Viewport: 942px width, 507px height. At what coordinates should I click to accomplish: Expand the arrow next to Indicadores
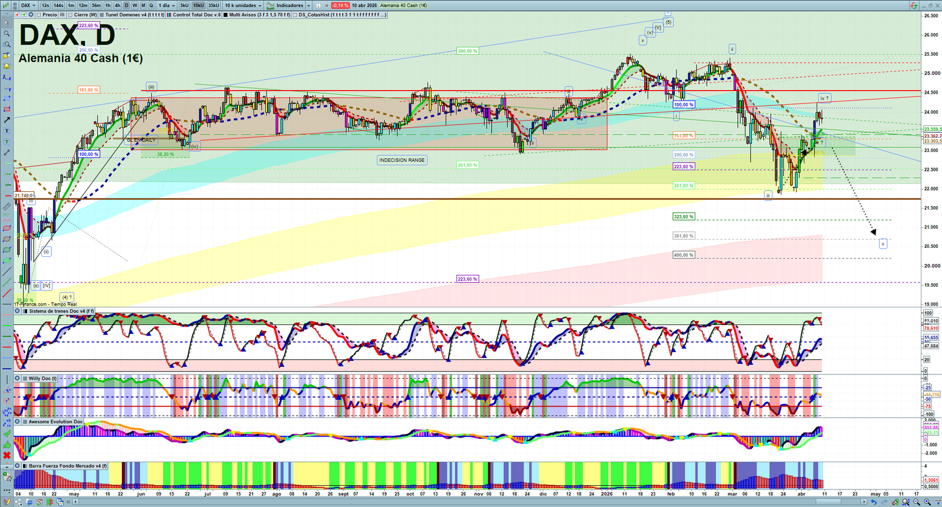point(308,5)
